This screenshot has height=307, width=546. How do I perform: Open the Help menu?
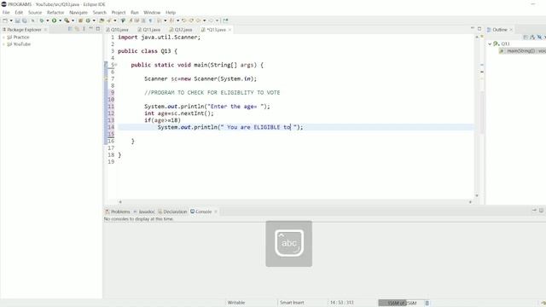coord(171,13)
